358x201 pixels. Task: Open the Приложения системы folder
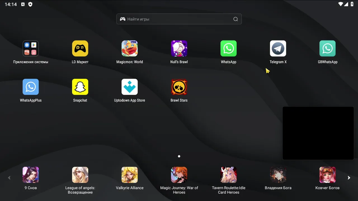[30, 49]
